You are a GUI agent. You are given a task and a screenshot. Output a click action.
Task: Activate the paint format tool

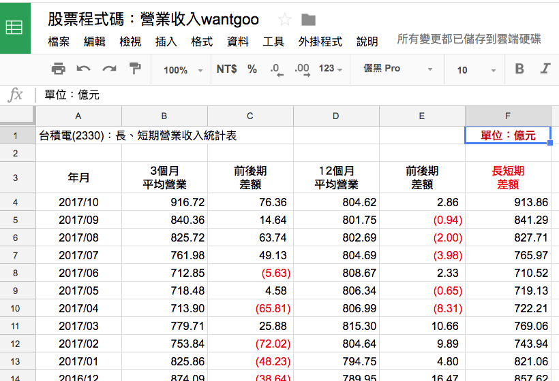click(x=135, y=68)
